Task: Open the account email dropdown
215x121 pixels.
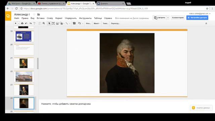Action: coord(200,13)
